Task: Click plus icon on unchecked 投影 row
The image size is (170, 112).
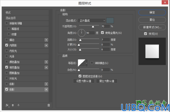Action: click(46, 84)
